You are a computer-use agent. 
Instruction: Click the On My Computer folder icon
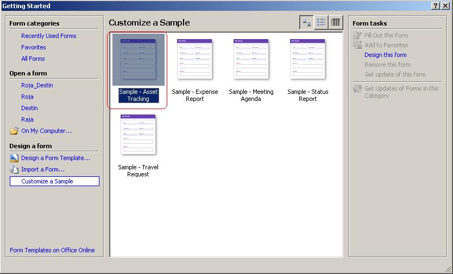[14, 131]
